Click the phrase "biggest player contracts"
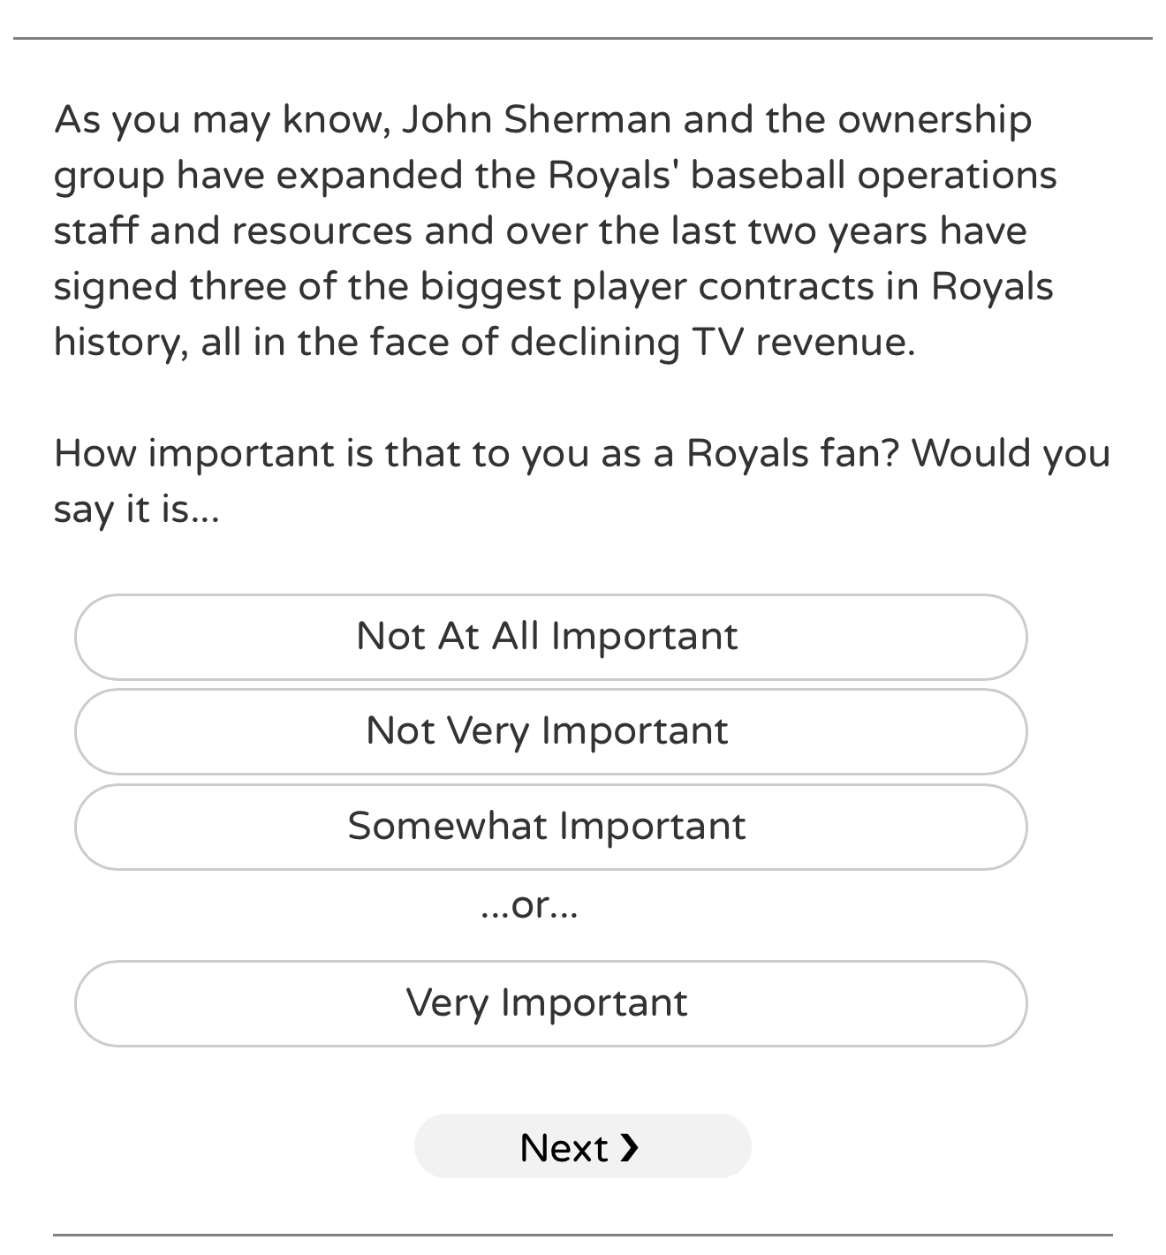 coord(652,287)
